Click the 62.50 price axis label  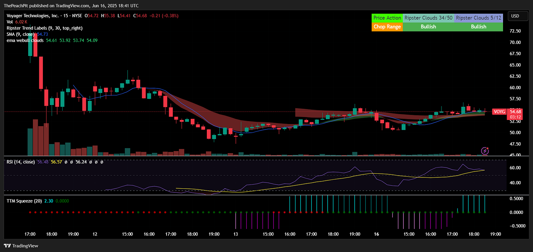515,76
